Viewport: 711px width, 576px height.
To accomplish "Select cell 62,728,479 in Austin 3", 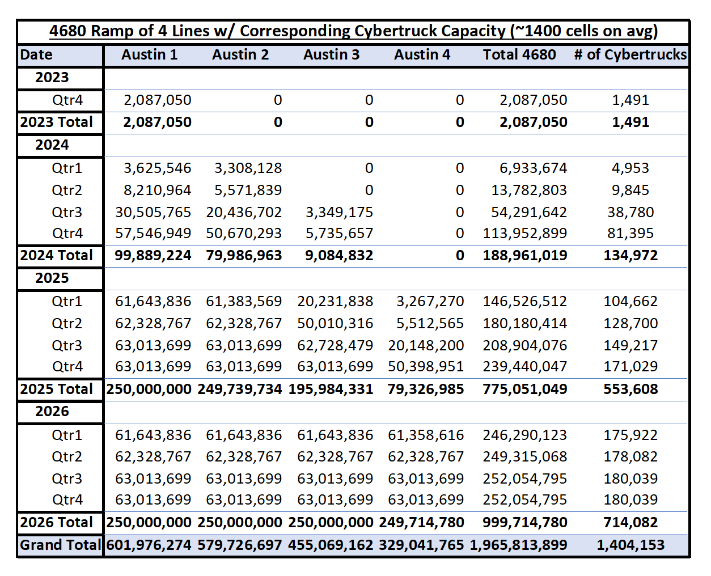I will 335,346.
